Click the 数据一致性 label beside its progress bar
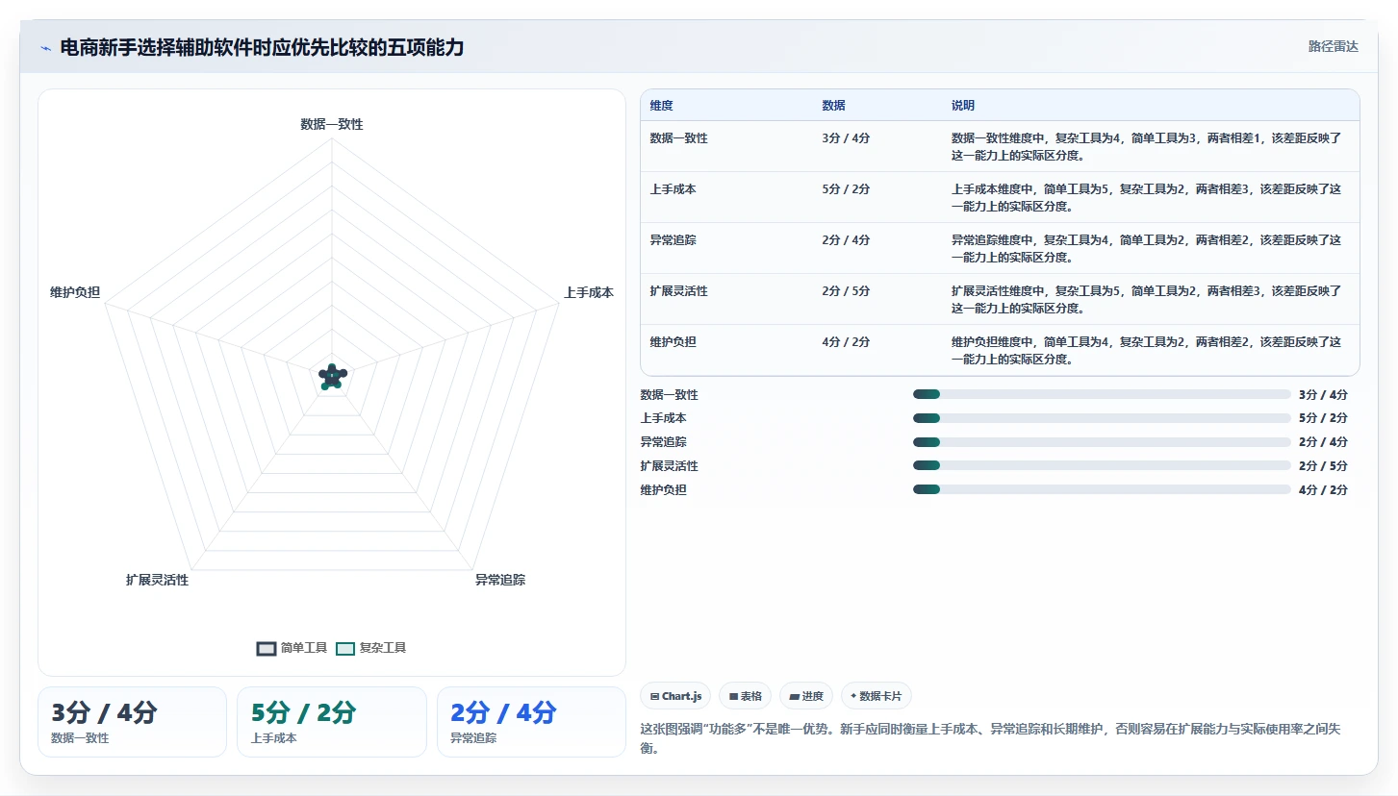 pos(669,394)
